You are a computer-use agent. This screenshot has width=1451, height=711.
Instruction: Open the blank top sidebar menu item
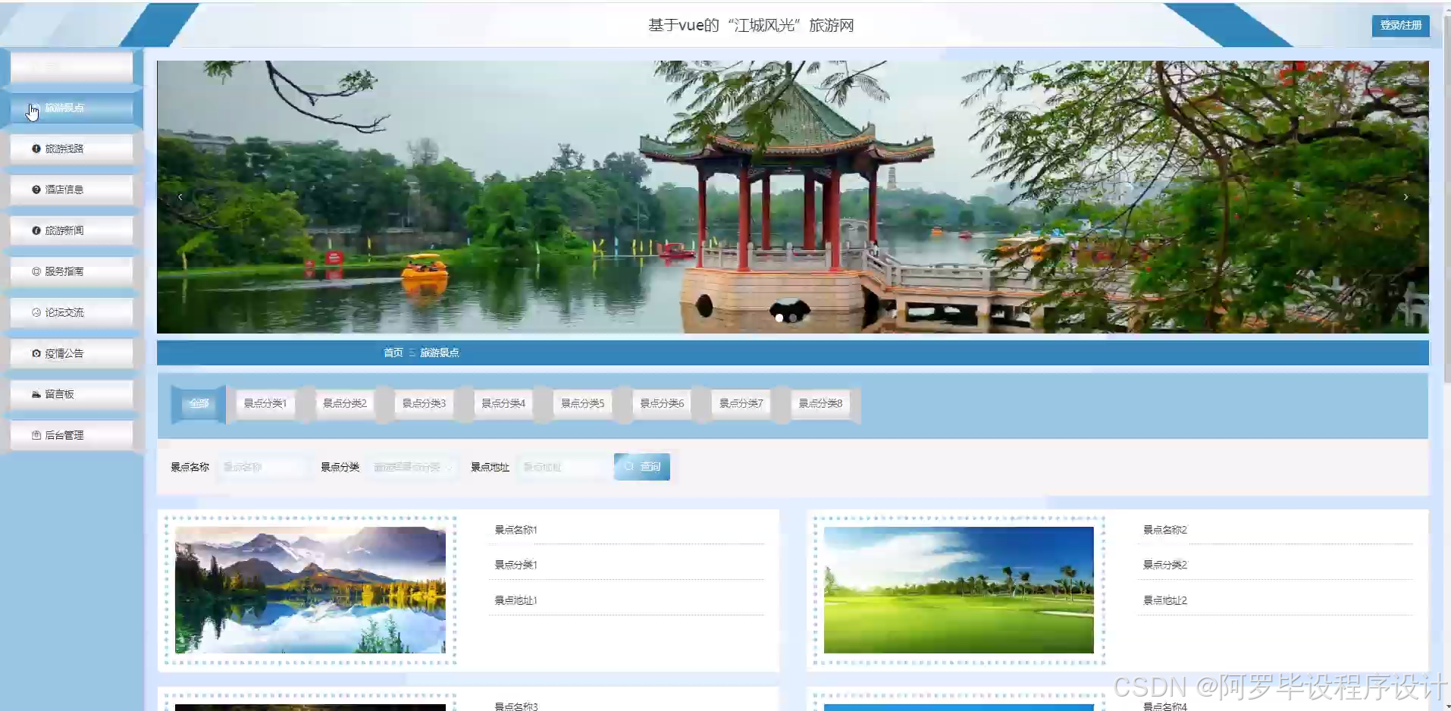pyautogui.click(x=71, y=67)
